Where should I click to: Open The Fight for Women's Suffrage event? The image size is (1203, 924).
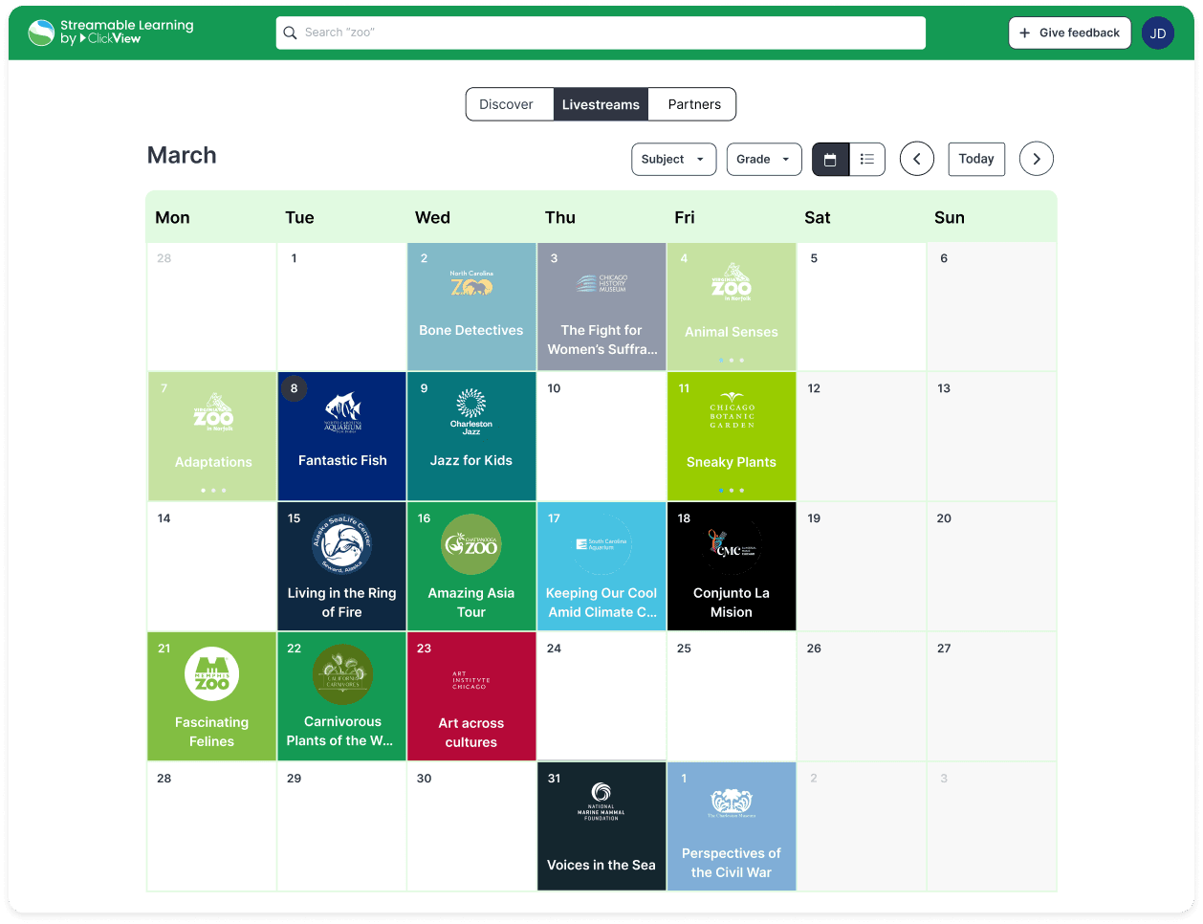601,306
